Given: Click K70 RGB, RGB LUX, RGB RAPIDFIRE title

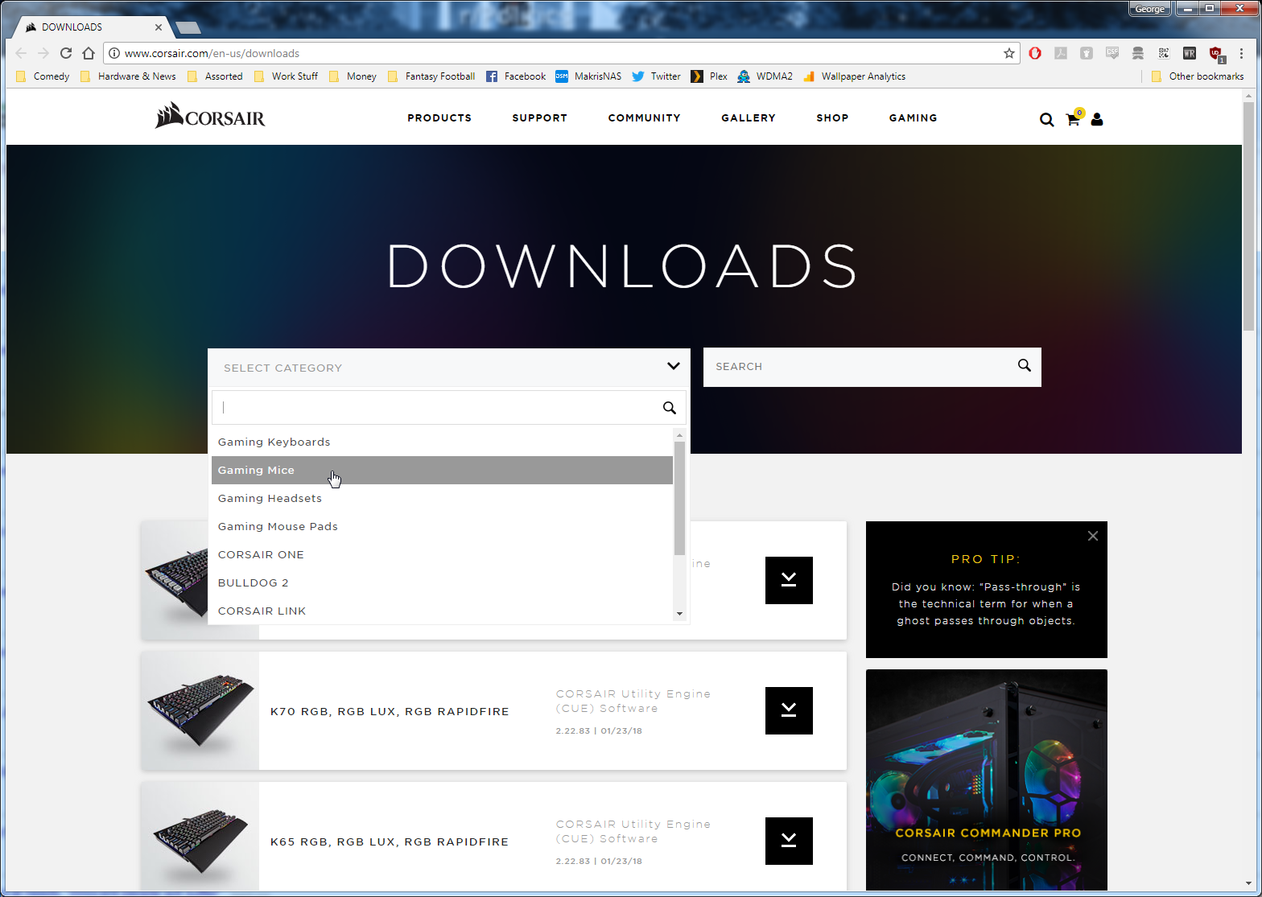Looking at the screenshot, I should pyautogui.click(x=390, y=711).
